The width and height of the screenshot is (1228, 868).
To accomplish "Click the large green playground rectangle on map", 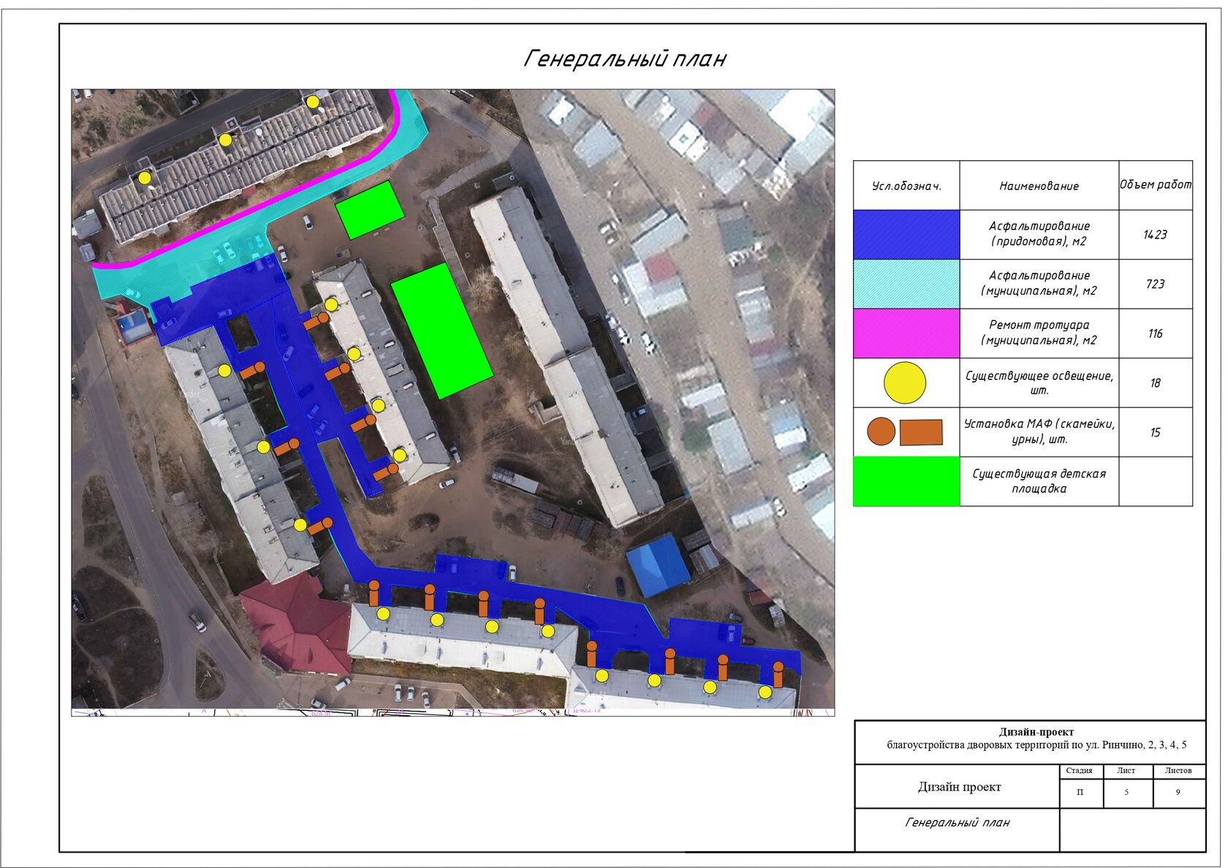I will (441, 331).
